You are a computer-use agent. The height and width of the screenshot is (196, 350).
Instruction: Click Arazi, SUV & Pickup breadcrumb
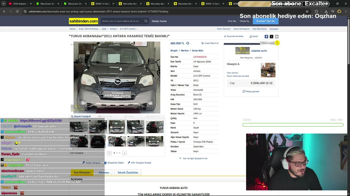click(88, 29)
